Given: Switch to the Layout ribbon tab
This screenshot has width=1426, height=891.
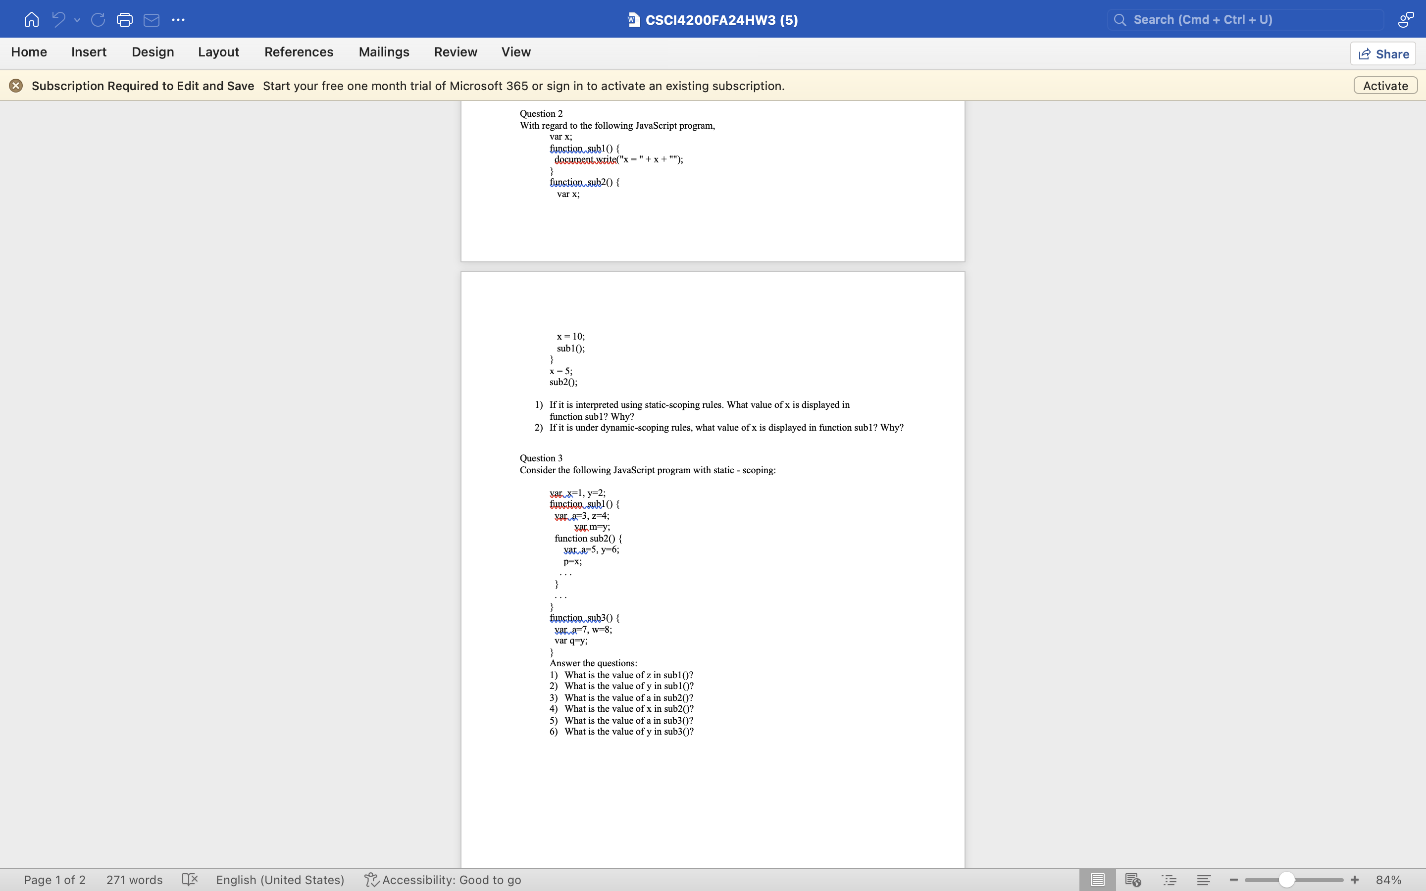Looking at the screenshot, I should 218,52.
